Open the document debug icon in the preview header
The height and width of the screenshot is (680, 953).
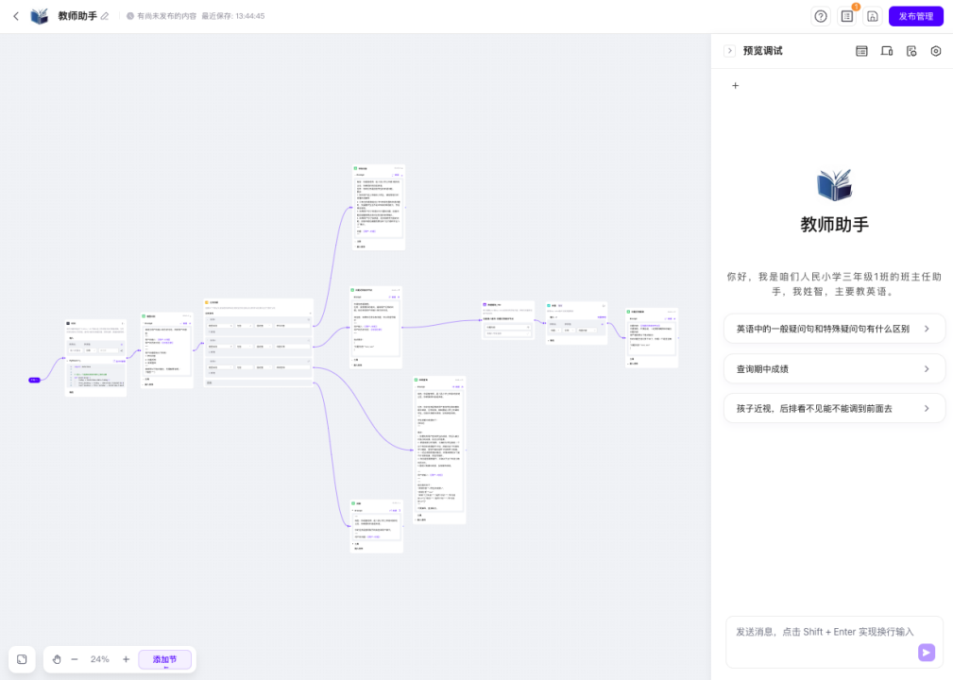click(x=911, y=51)
